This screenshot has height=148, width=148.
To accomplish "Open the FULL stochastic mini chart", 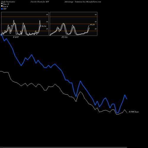I will [x=73, y=24].
